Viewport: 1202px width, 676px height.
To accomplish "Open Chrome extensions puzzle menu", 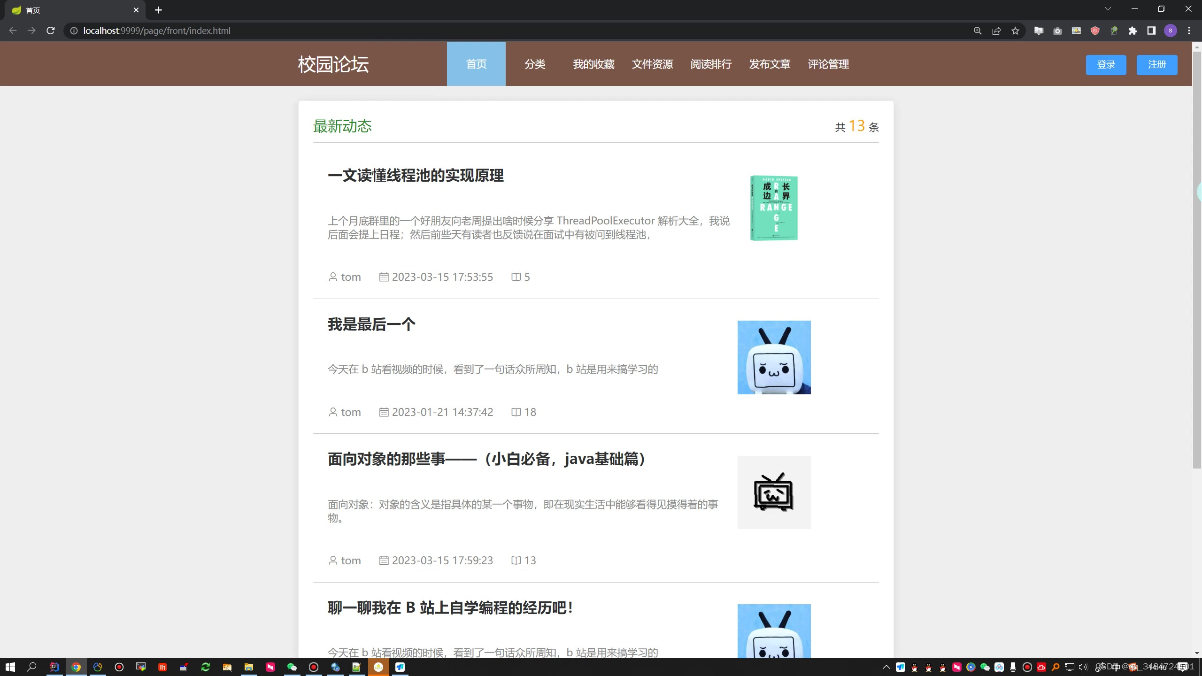I will (x=1133, y=31).
